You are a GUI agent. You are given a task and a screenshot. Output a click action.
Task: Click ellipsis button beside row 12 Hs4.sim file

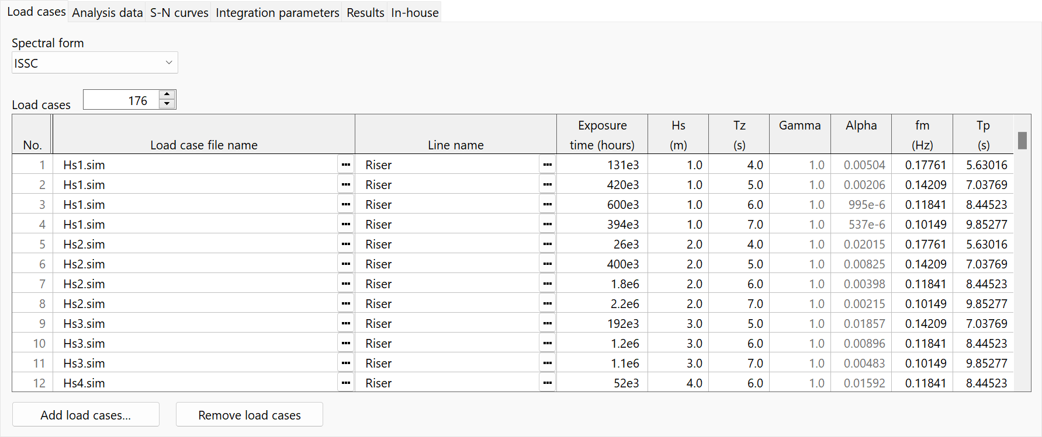(346, 383)
